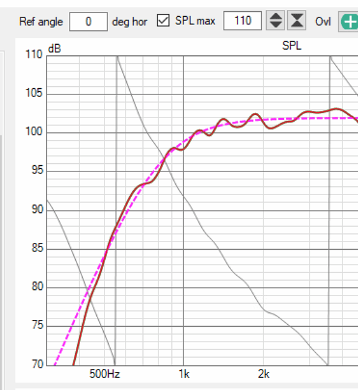Screen dimensions: 358x390
Task: Click the Ref angle input field
Action: [88, 22]
